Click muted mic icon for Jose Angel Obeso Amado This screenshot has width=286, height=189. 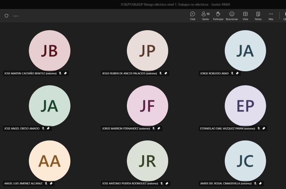pyautogui.click(x=43, y=128)
